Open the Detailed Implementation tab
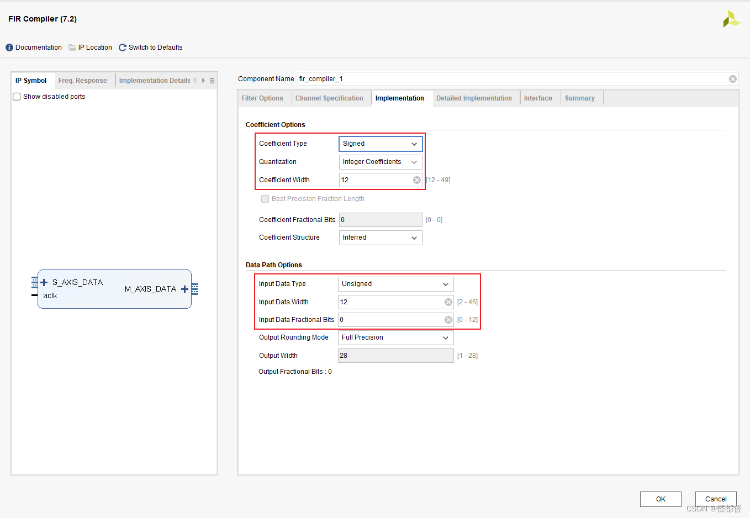The width and height of the screenshot is (750, 518). [x=474, y=98]
